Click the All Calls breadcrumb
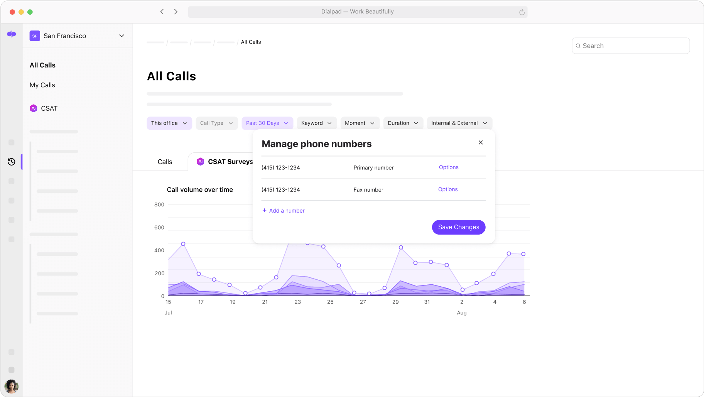Viewport: 704px width, 397px height. (251, 42)
